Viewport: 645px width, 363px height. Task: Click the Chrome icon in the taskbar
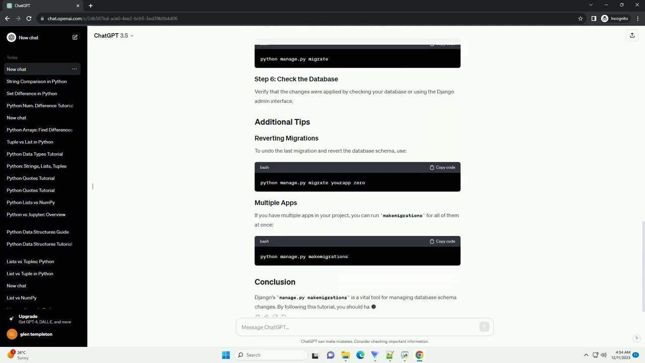coord(419,355)
